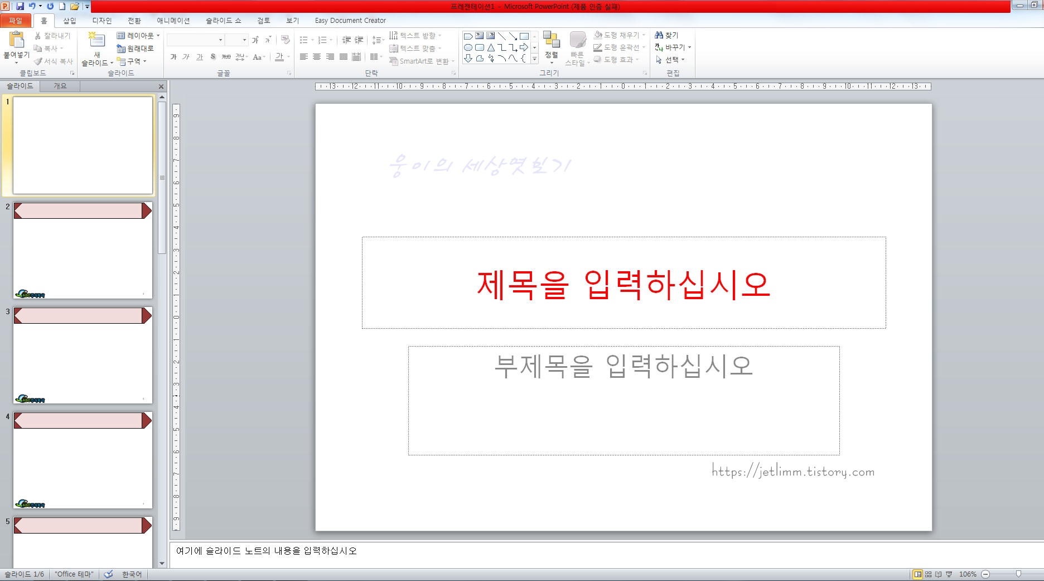Select the rounded rectangle shape
This screenshot has height=581, width=1044.
click(x=480, y=47)
